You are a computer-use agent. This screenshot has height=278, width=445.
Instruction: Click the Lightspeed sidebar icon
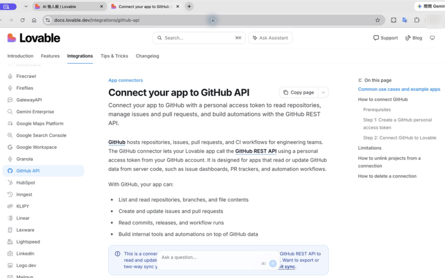point(10,242)
